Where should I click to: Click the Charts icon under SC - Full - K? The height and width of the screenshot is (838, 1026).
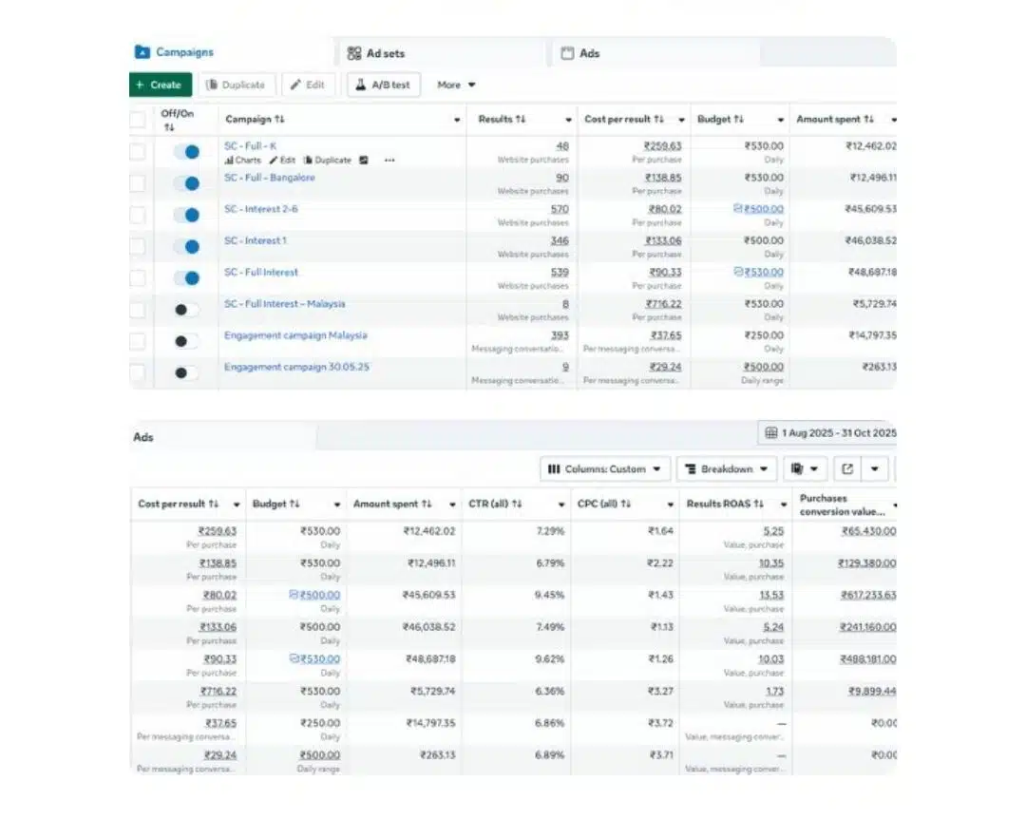pos(229,161)
